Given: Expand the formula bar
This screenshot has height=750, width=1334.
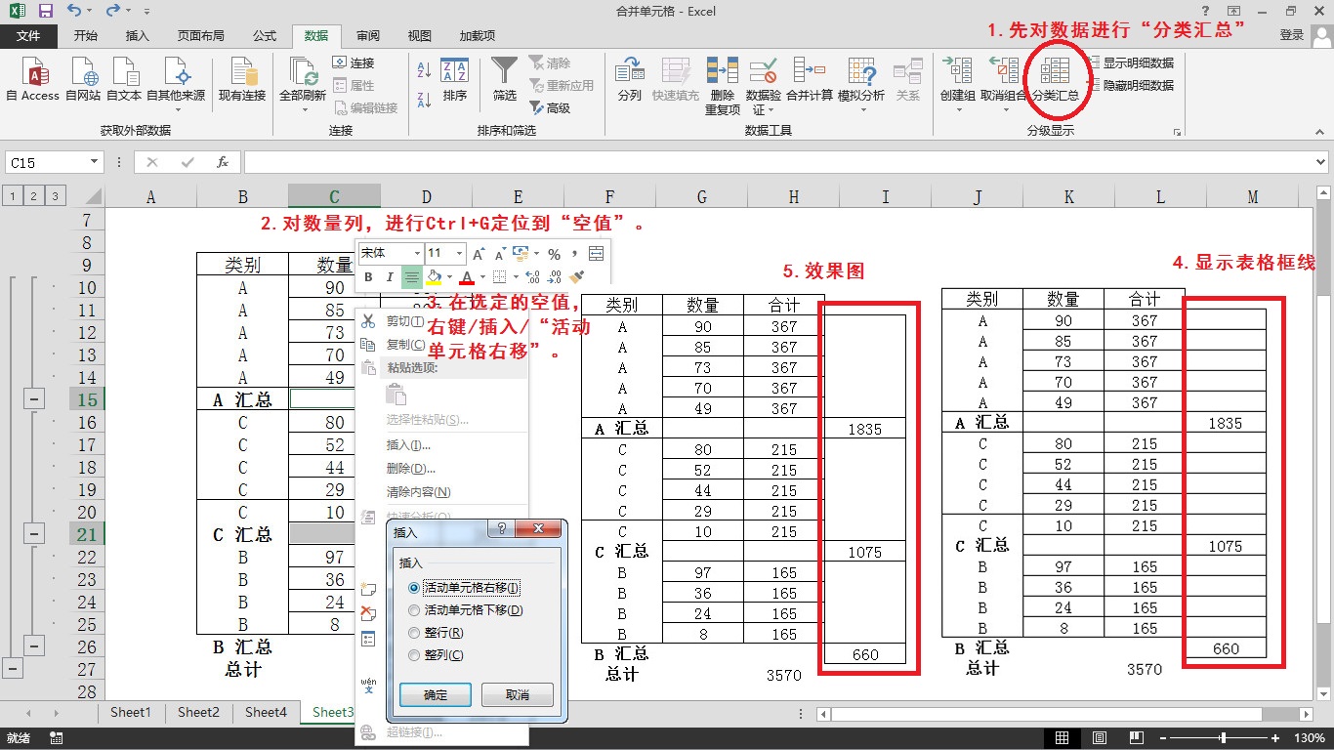Looking at the screenshot, I should pos(1319,162).
